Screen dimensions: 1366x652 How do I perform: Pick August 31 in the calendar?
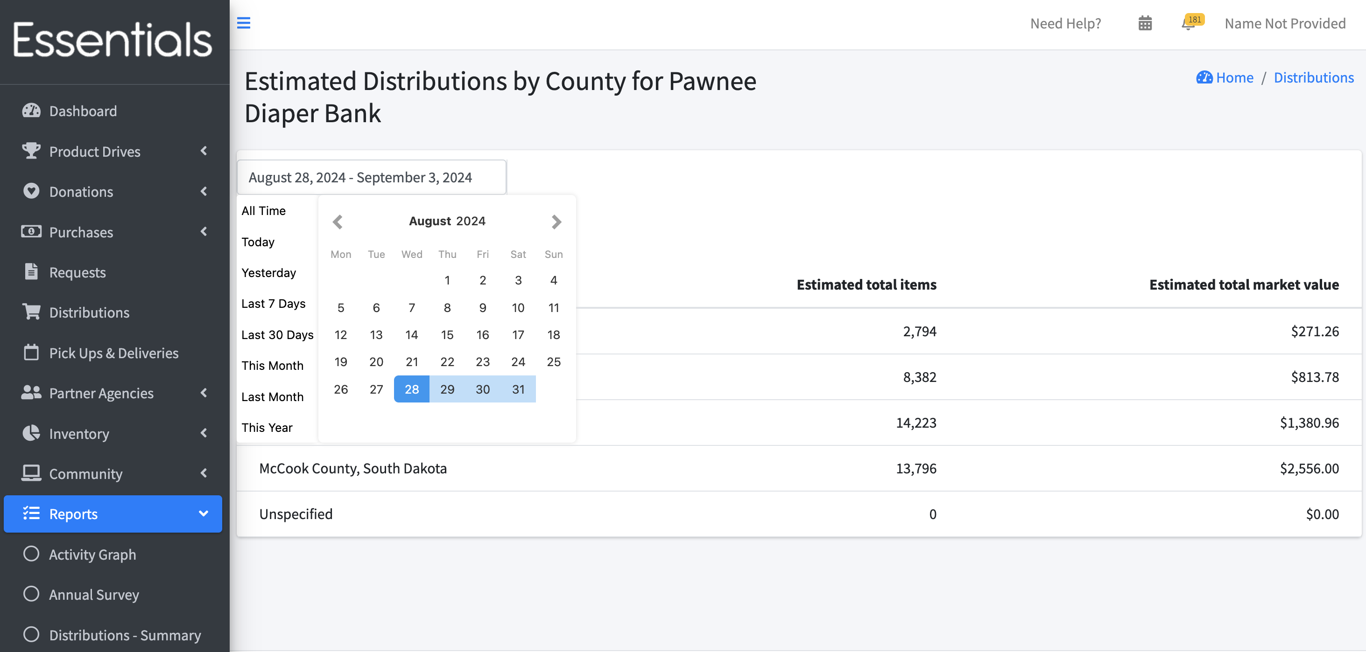(x=518, y=389)
